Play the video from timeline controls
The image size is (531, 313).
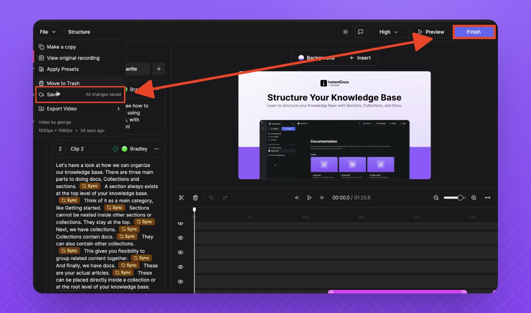coord(309,198)
